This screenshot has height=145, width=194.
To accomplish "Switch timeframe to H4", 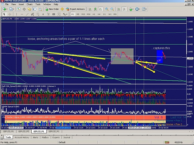I will [99, 14].
